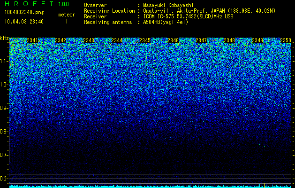Click the 2346 time marker

(173, 40)
